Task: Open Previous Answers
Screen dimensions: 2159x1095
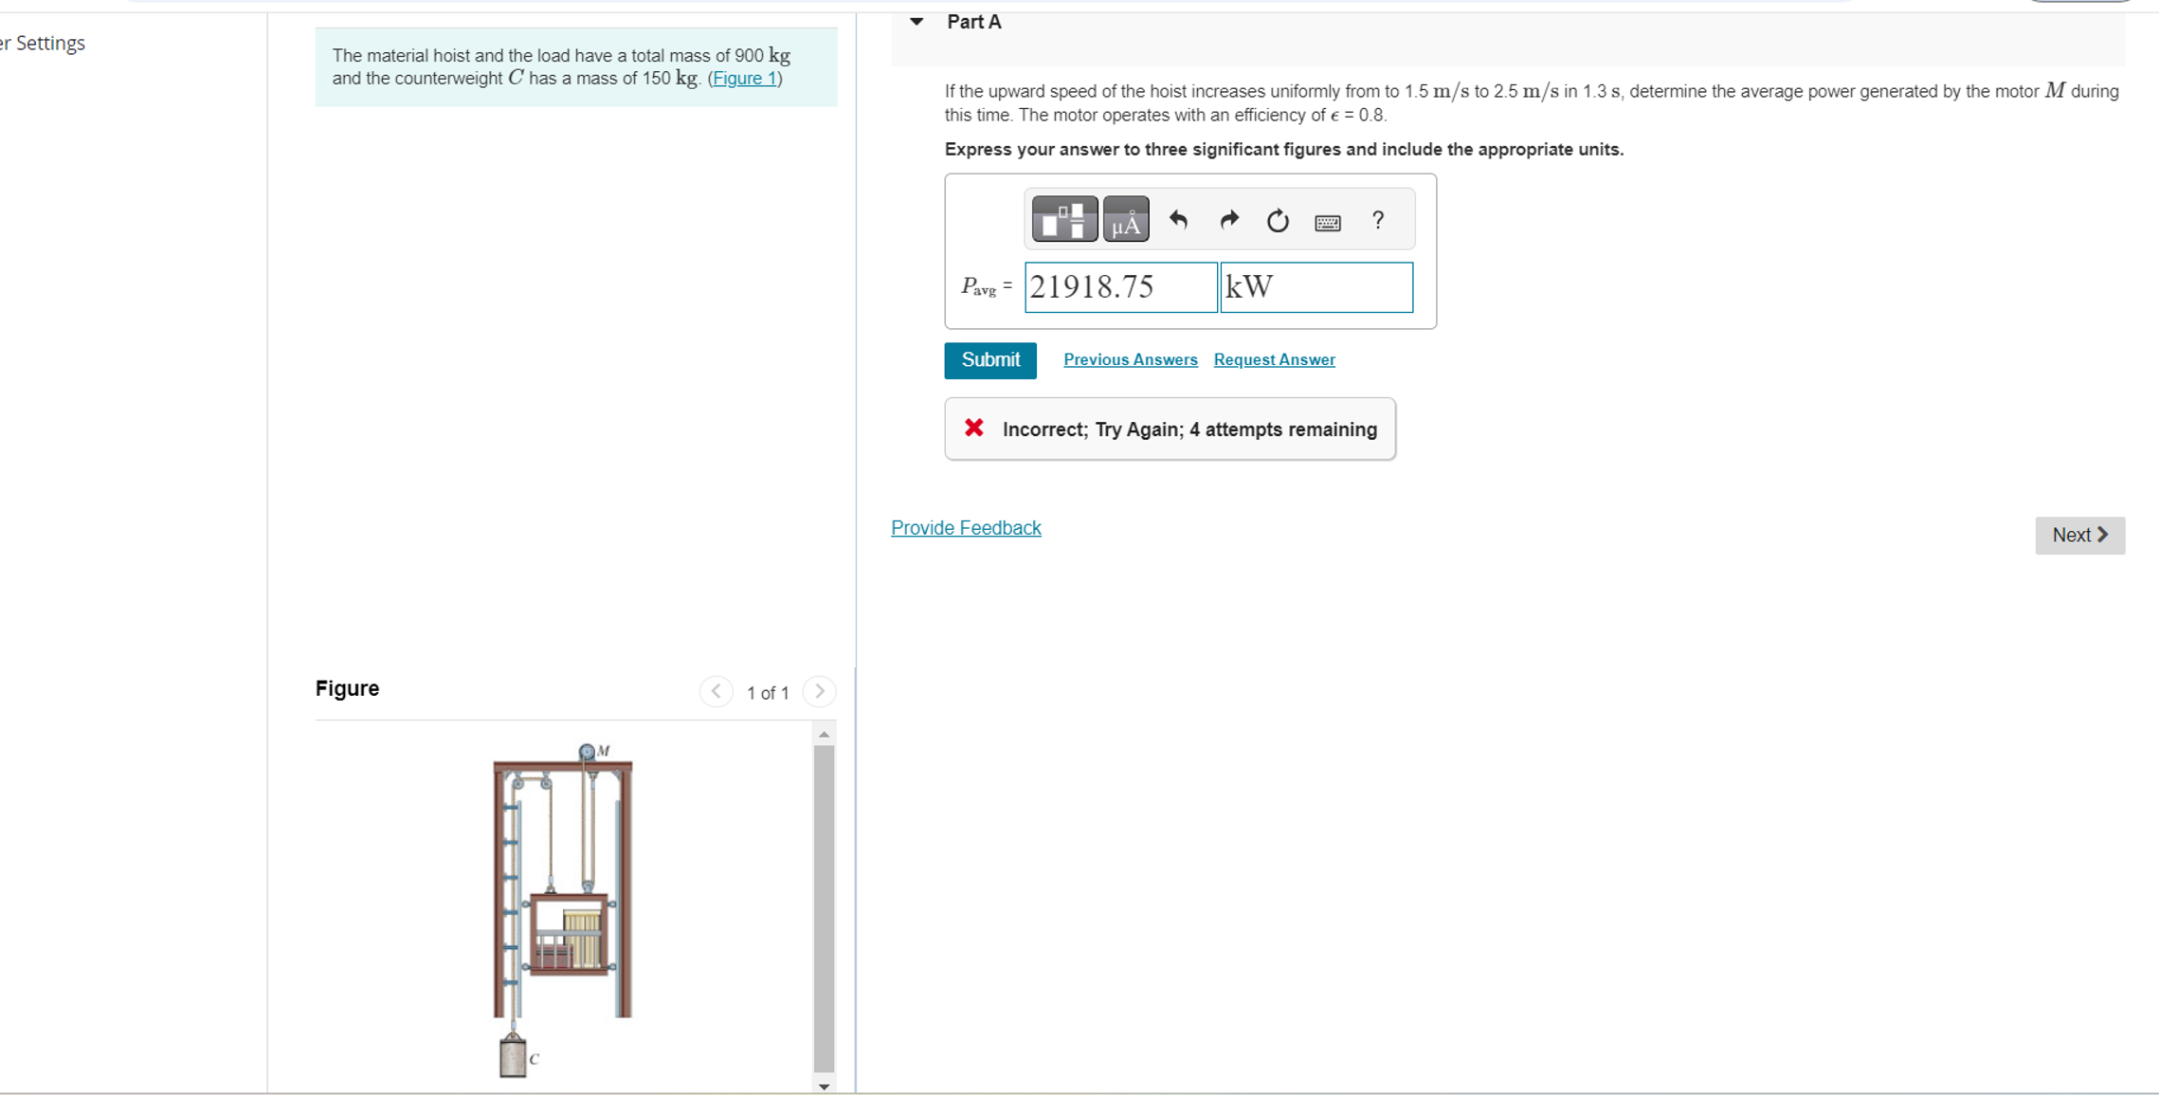Action: pos(1130,359)
